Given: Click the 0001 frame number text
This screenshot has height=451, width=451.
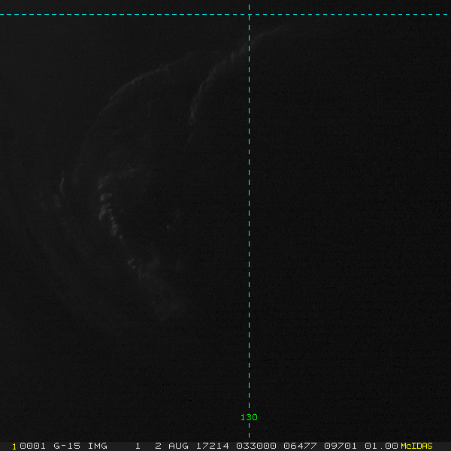Looking at the screenshot, I should point(32,446).
